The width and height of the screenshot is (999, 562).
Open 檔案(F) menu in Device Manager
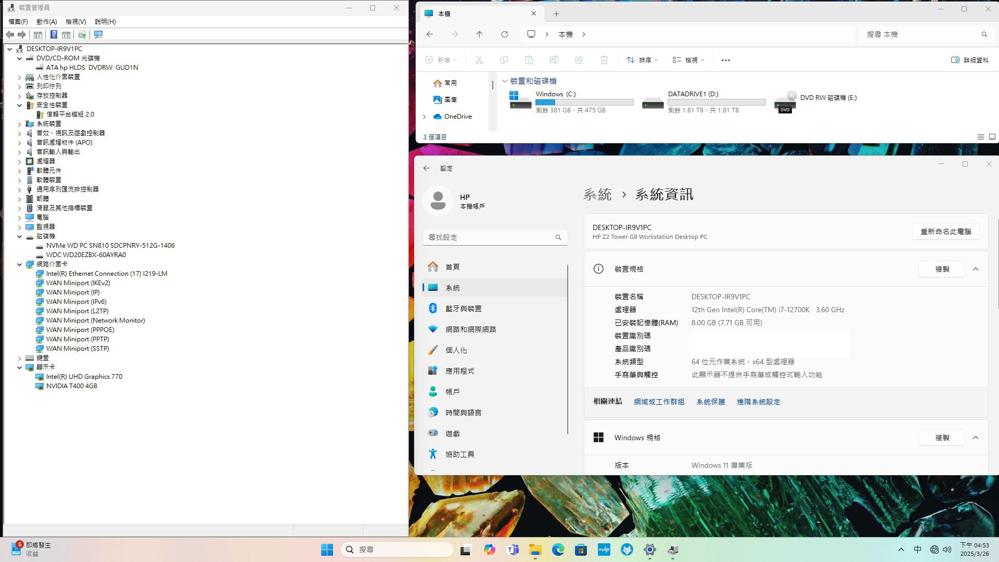pyautogui.click(x=18, y=21)
